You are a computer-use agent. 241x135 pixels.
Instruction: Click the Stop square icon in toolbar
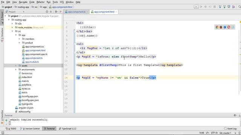(215, 7)
